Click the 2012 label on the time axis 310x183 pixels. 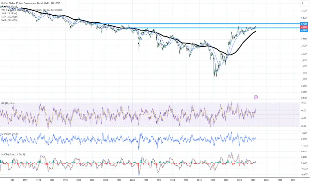click(159, 180)
